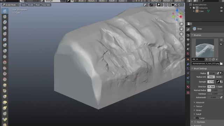Viewport: 224px width, 126px height.
Task: Open Material properties tab
Action: pos(188,87)
